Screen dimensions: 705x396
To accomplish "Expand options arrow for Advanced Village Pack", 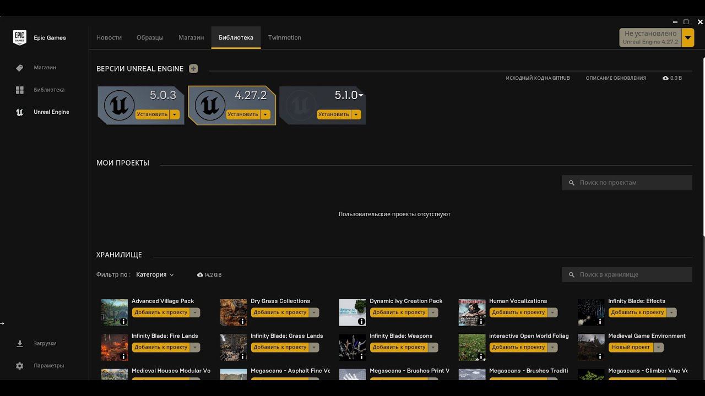I will click(x=195, y=312).
